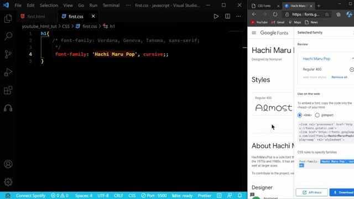Open the View menu

(68, 6)
